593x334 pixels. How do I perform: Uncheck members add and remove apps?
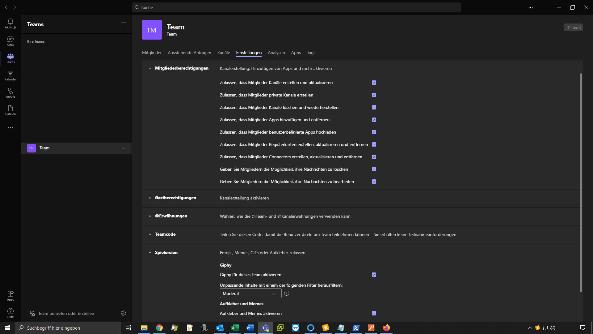(374, 120)
